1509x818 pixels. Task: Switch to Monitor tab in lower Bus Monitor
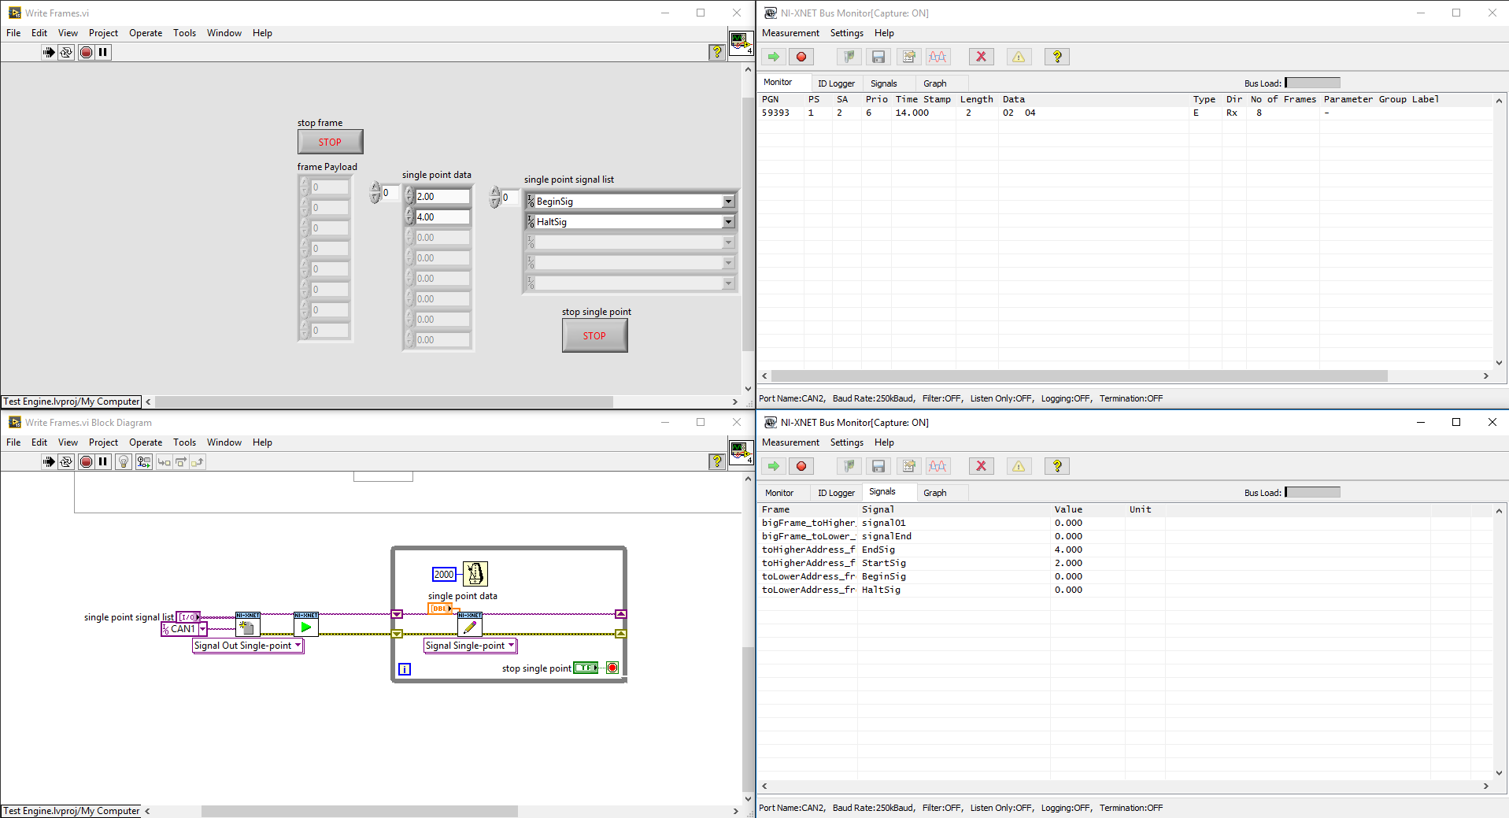tap(779, 493)
